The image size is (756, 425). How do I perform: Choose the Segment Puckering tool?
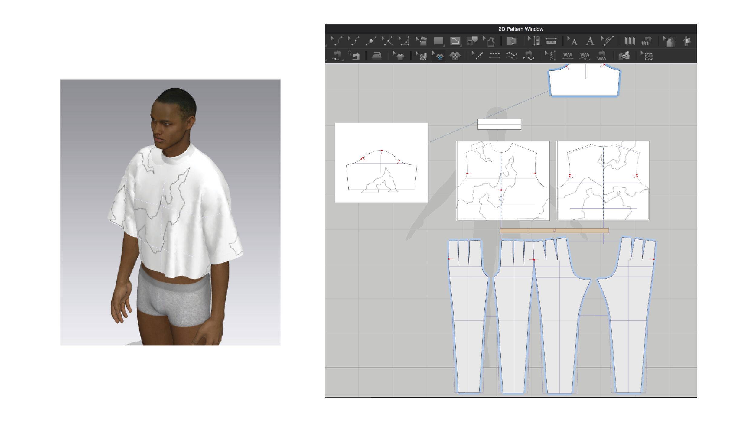point(568,56)
